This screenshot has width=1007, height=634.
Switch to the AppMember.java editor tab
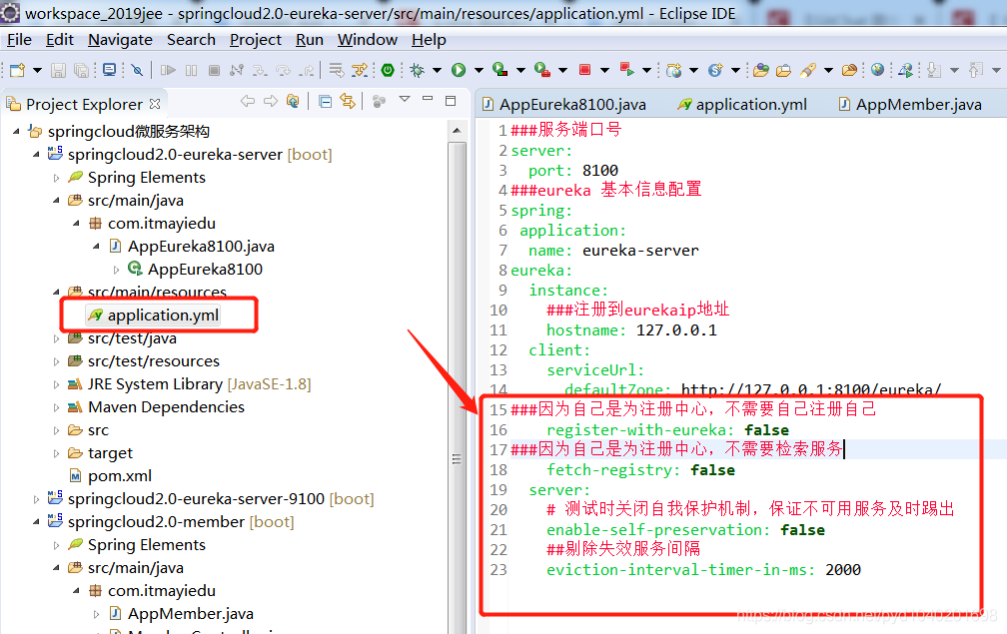911,104
